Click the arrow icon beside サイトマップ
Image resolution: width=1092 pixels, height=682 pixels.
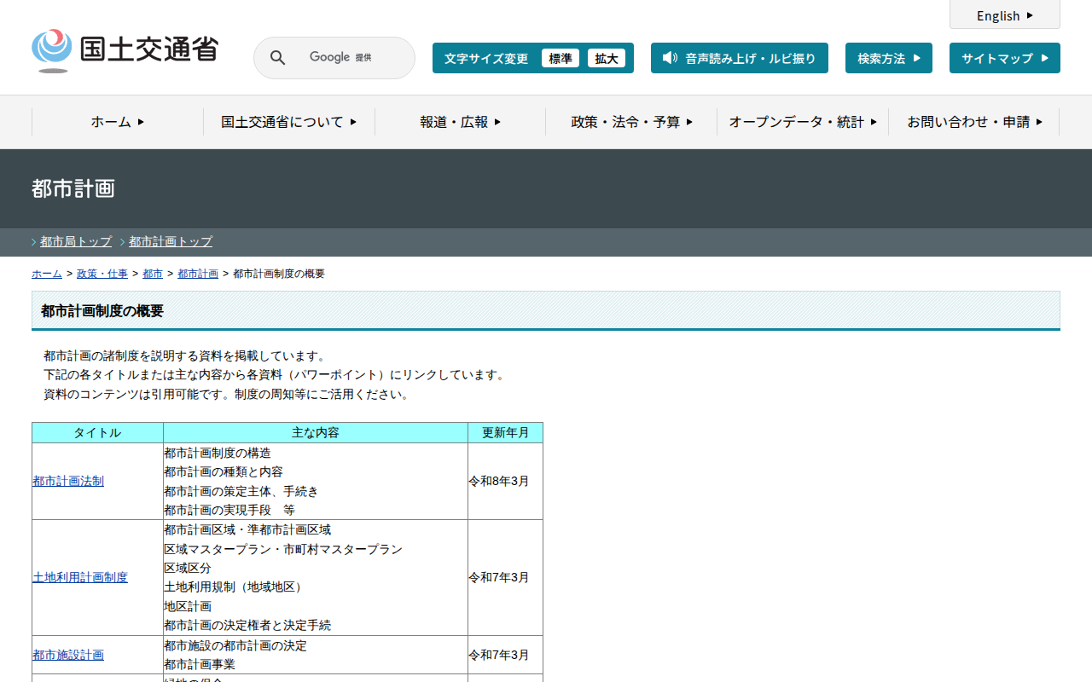[1044, 58]
